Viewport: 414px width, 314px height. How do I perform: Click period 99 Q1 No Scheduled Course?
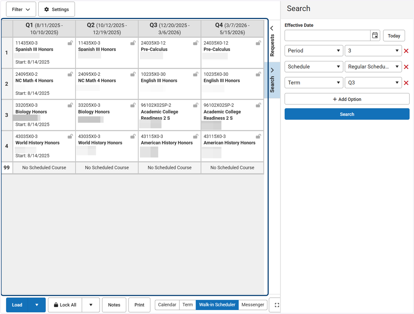(x=44, y=168)
